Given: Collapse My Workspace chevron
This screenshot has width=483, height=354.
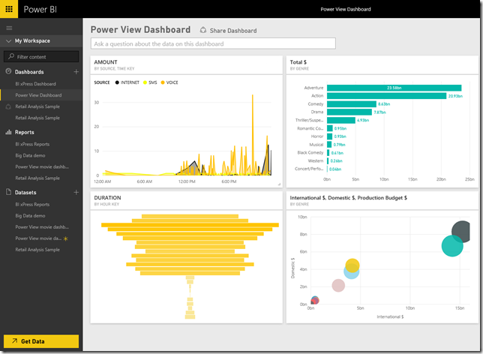Looking at the screenshot, I should [9, 40].
